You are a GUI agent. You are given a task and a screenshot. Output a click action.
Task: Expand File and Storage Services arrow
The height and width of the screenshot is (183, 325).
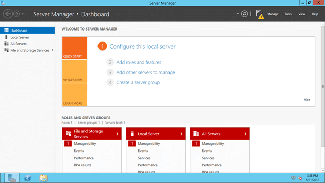click(x=53, y=50)
